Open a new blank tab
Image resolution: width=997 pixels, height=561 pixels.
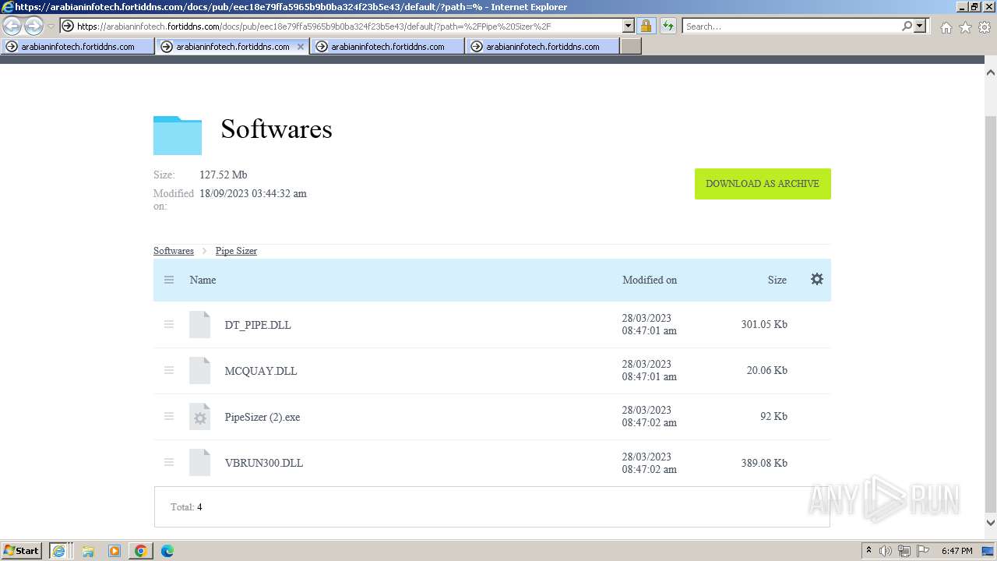(631, 47)
